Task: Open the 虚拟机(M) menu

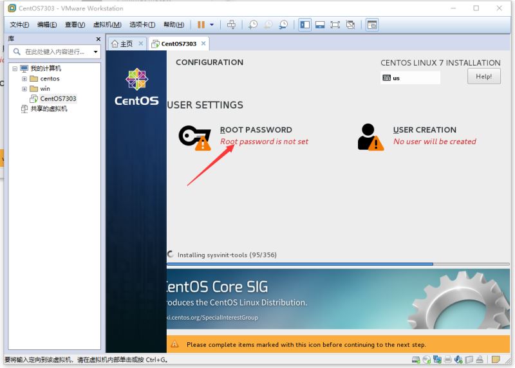Action: (x=107, y=24)
